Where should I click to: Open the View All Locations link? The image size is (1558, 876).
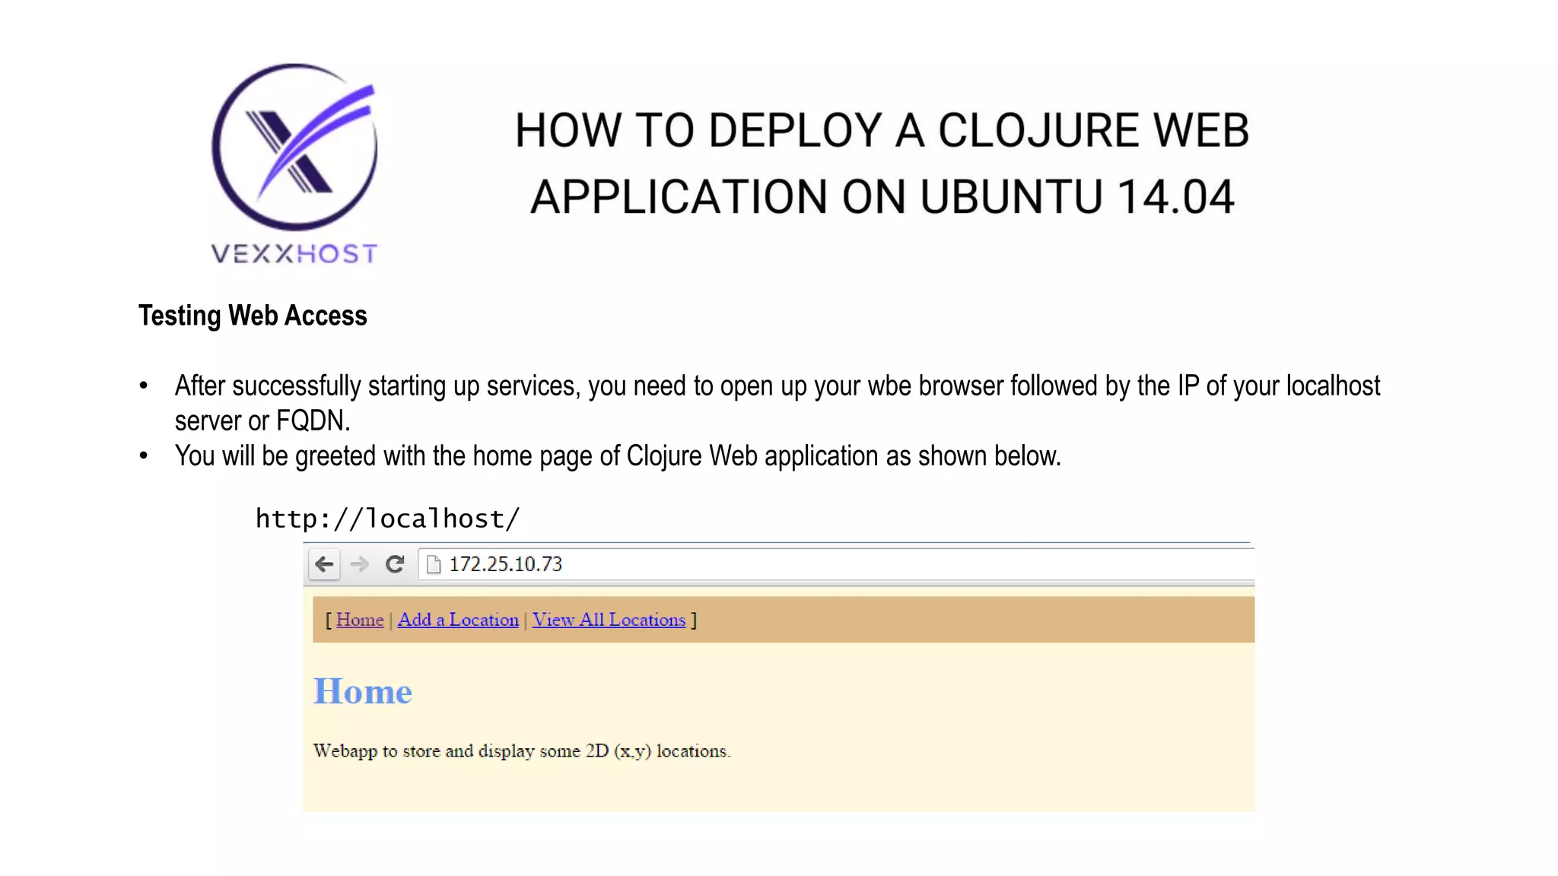coord(609,620)
